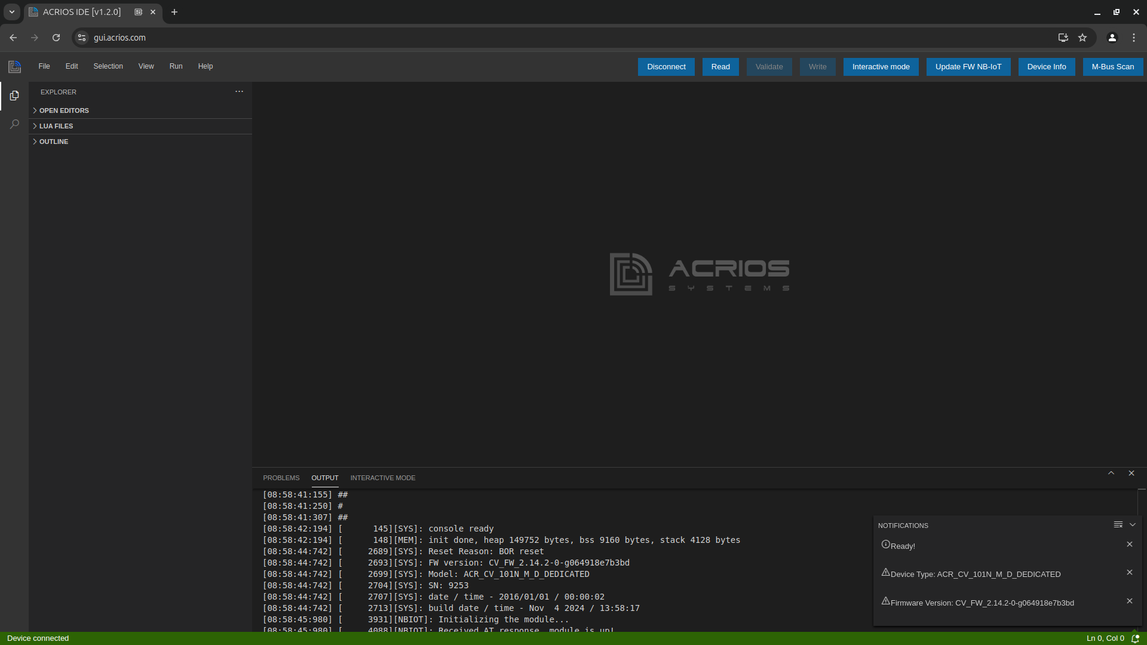Click the Validate button
This screenshot has width=1147, height=645.
(x=769, y=67)
